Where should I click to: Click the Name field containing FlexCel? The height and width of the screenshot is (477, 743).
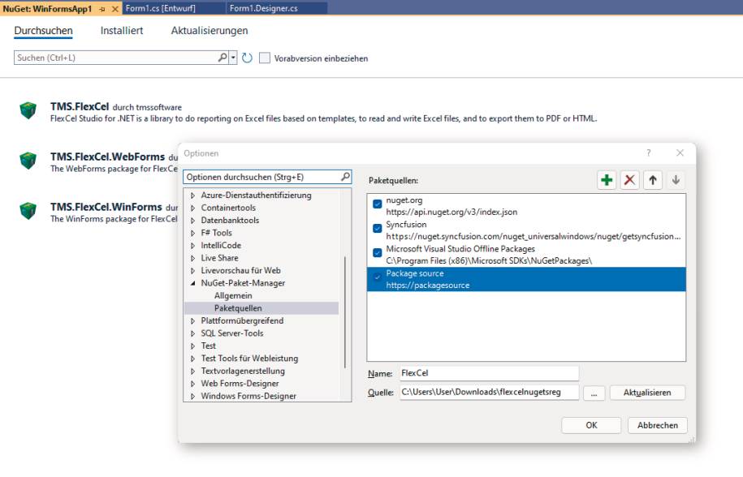(x=489, y=373)
